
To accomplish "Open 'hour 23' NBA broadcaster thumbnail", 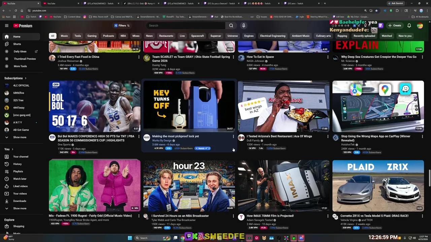I will point(189,186).
